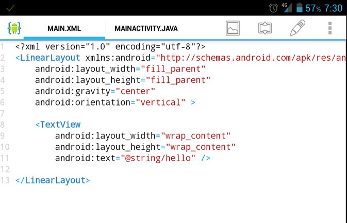This screenshot has height=223, width=347.
Task: Tap the layout_height="fill_parent" line
Action: point(123,80)
